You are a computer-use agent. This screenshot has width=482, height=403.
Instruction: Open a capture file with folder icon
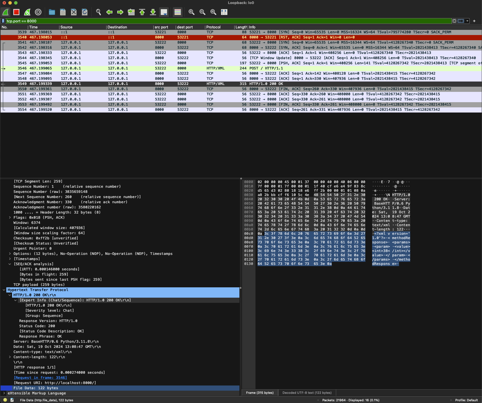(x=52, y=12)
